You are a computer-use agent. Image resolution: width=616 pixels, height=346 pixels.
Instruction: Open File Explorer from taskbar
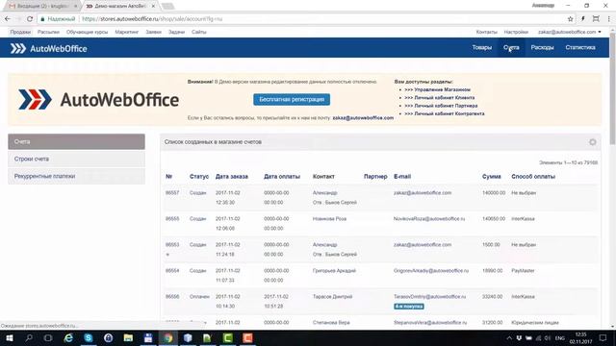point(128,337)
